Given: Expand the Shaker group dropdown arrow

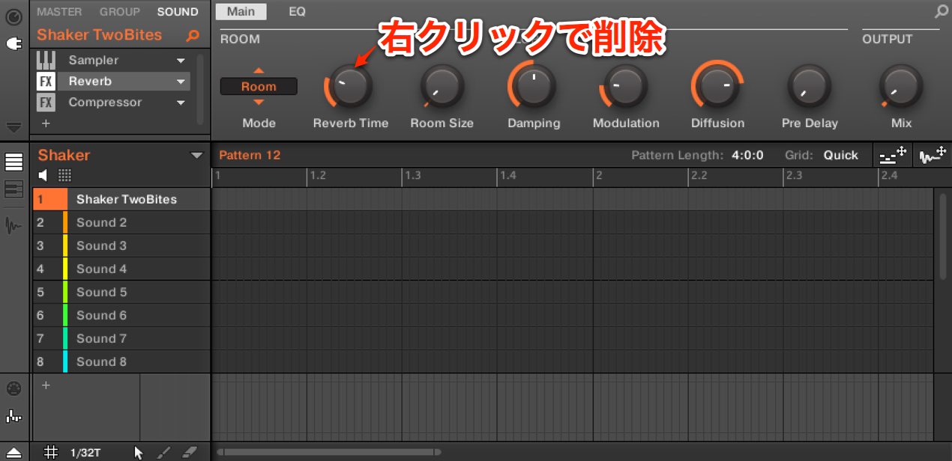Looking at the screenshot, I should 197,156.
